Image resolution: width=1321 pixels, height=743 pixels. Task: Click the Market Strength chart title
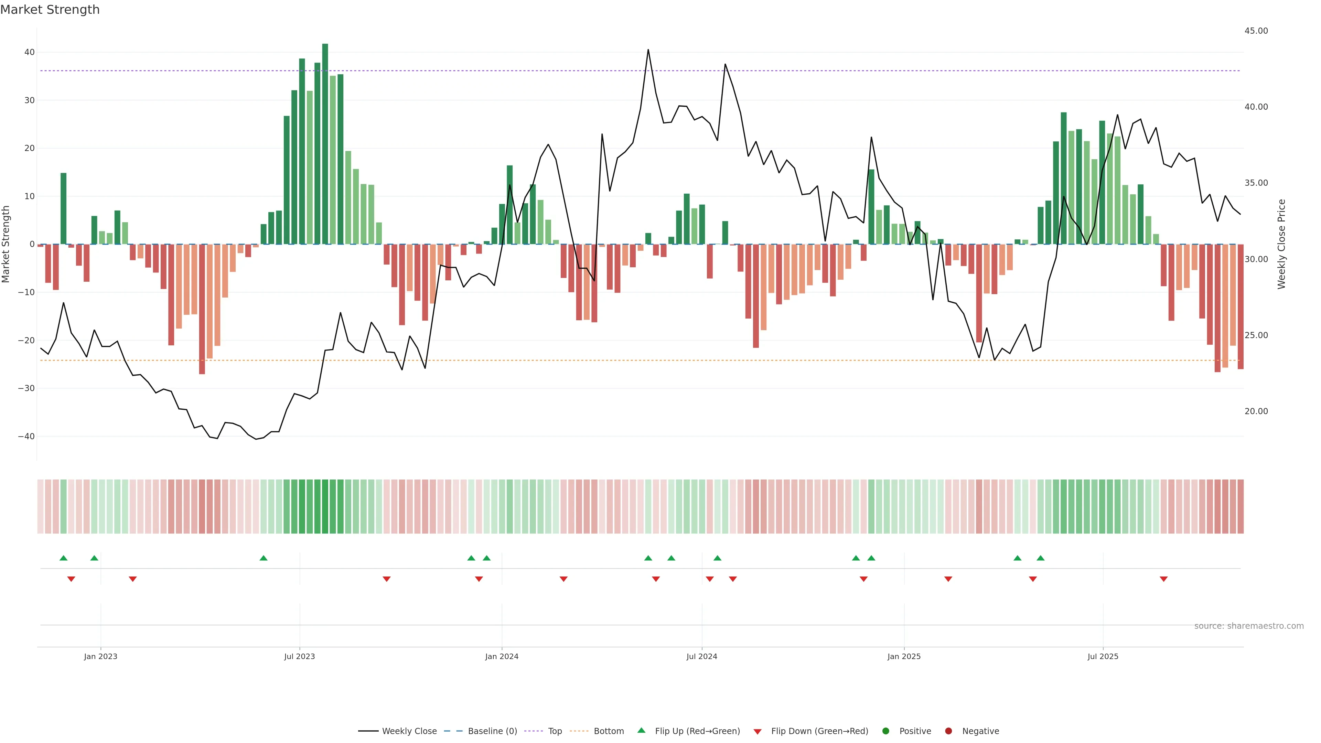point(50,10)
